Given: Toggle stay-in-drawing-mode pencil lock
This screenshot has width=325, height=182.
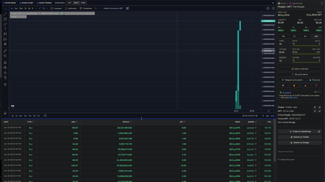Looking at the screenshot, I should pyautogui.click(x=5, y=68).
